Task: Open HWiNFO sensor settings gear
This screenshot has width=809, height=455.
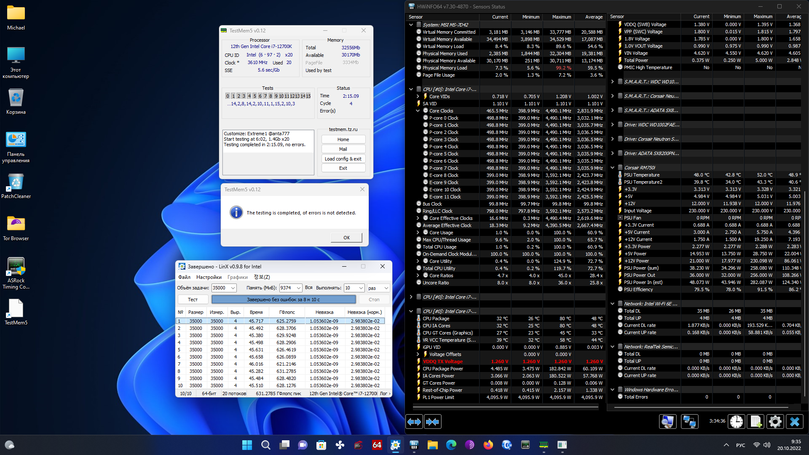Action: (775, 422)
